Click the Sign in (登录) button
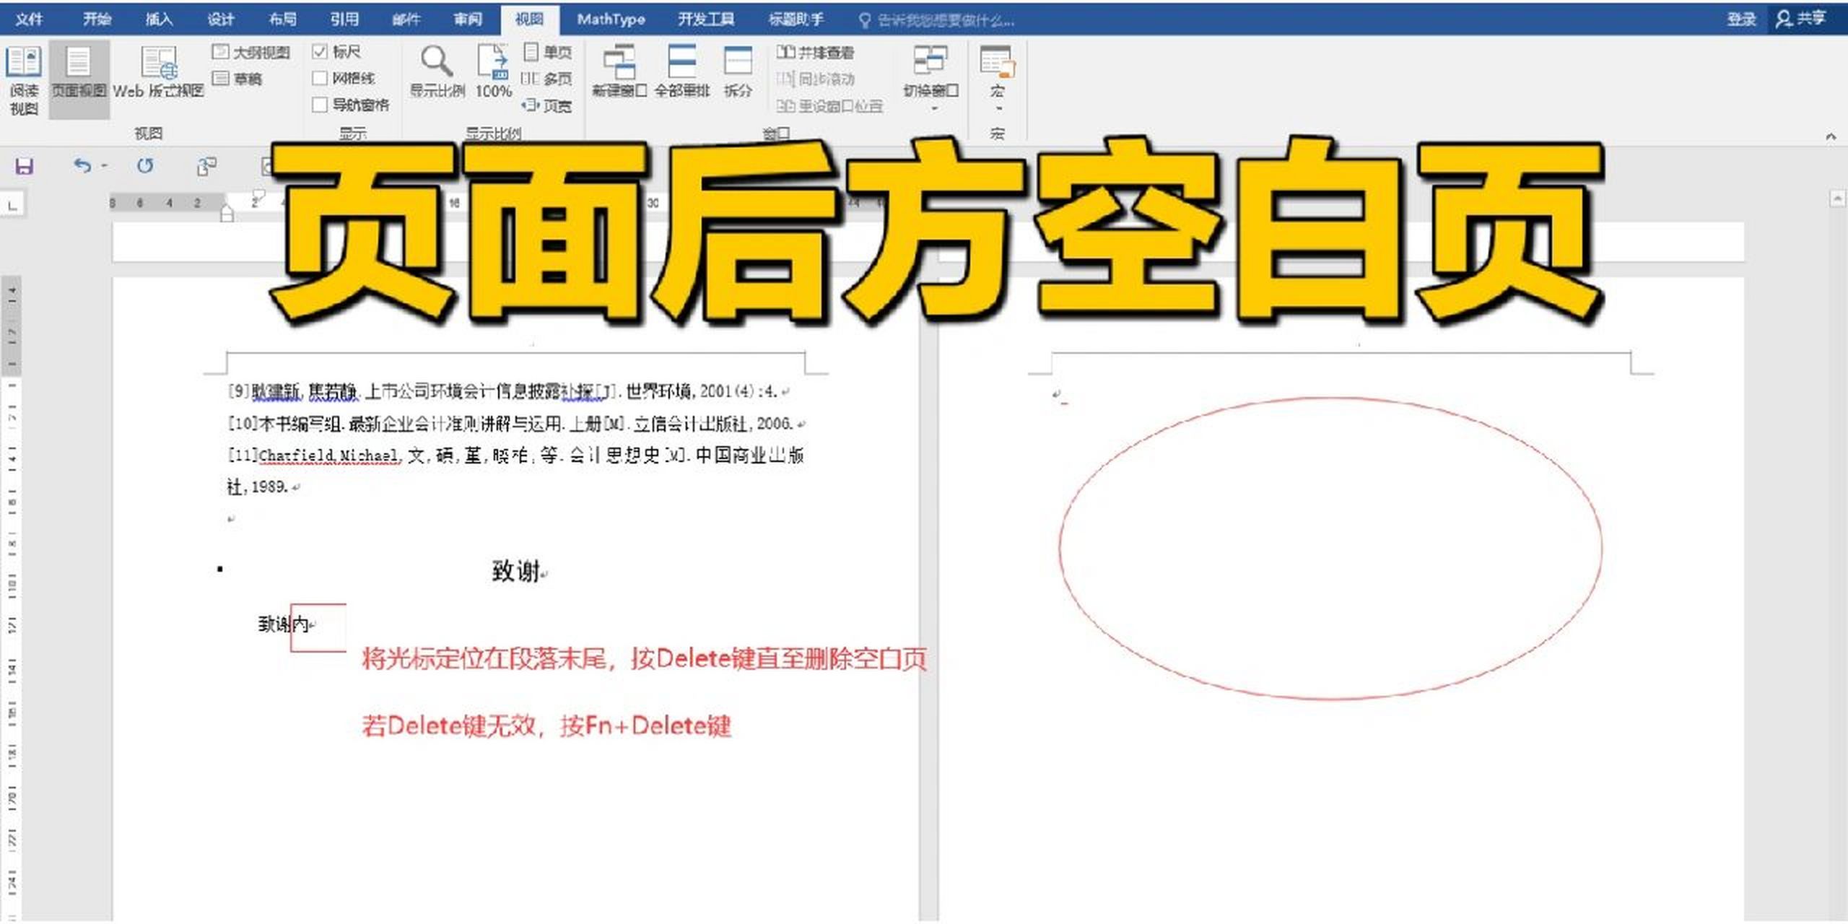The image size is (1848, 924). click(1740, 19)
